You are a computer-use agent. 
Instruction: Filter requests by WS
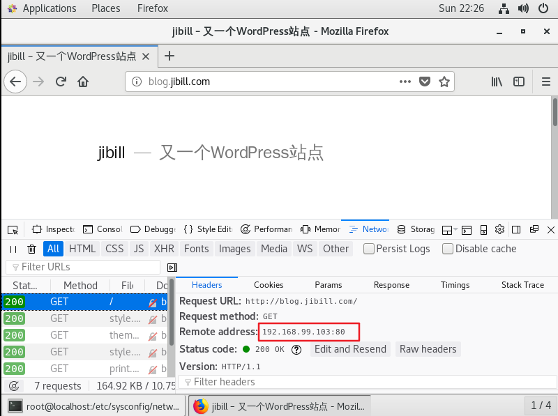(x=305, y=249)
